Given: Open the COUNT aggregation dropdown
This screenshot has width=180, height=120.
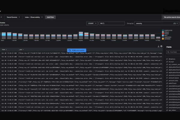Looking at the screenshot, I should [x=92, y=23].
